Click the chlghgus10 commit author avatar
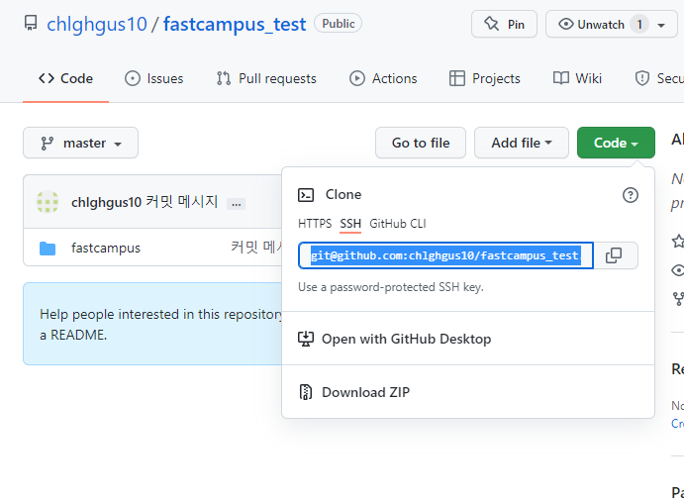Image resolution: width=684 pixels, height=501 pixels. click(48, 202)
